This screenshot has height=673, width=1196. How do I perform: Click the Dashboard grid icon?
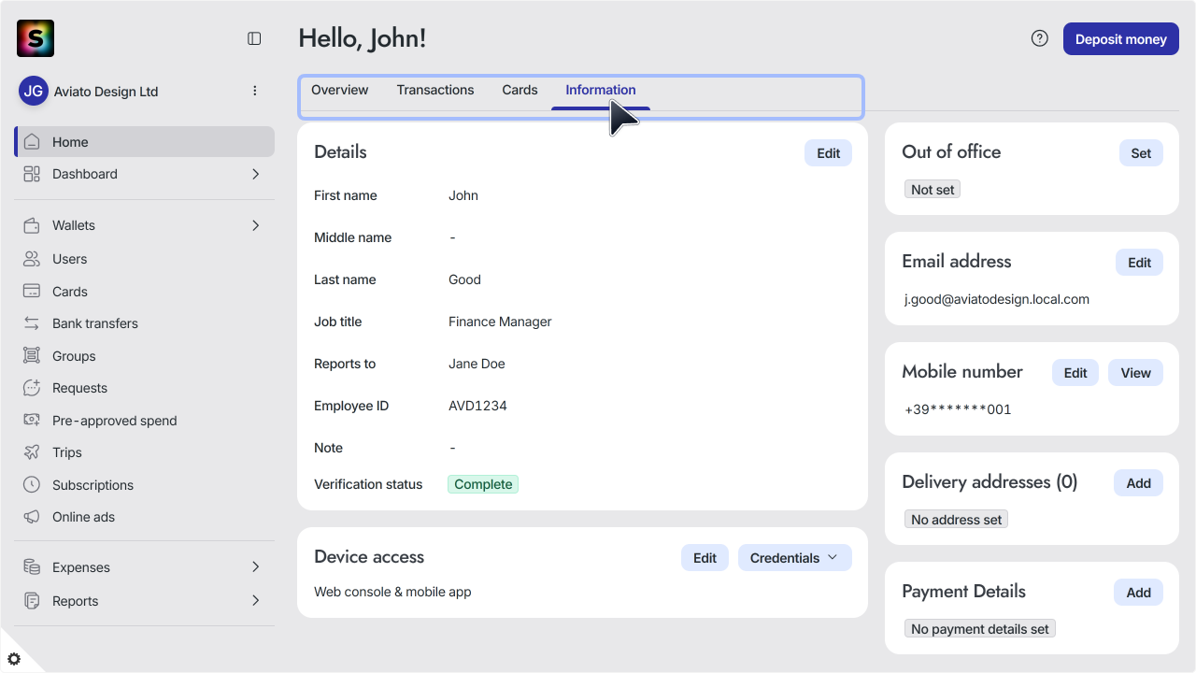(32, 174)
